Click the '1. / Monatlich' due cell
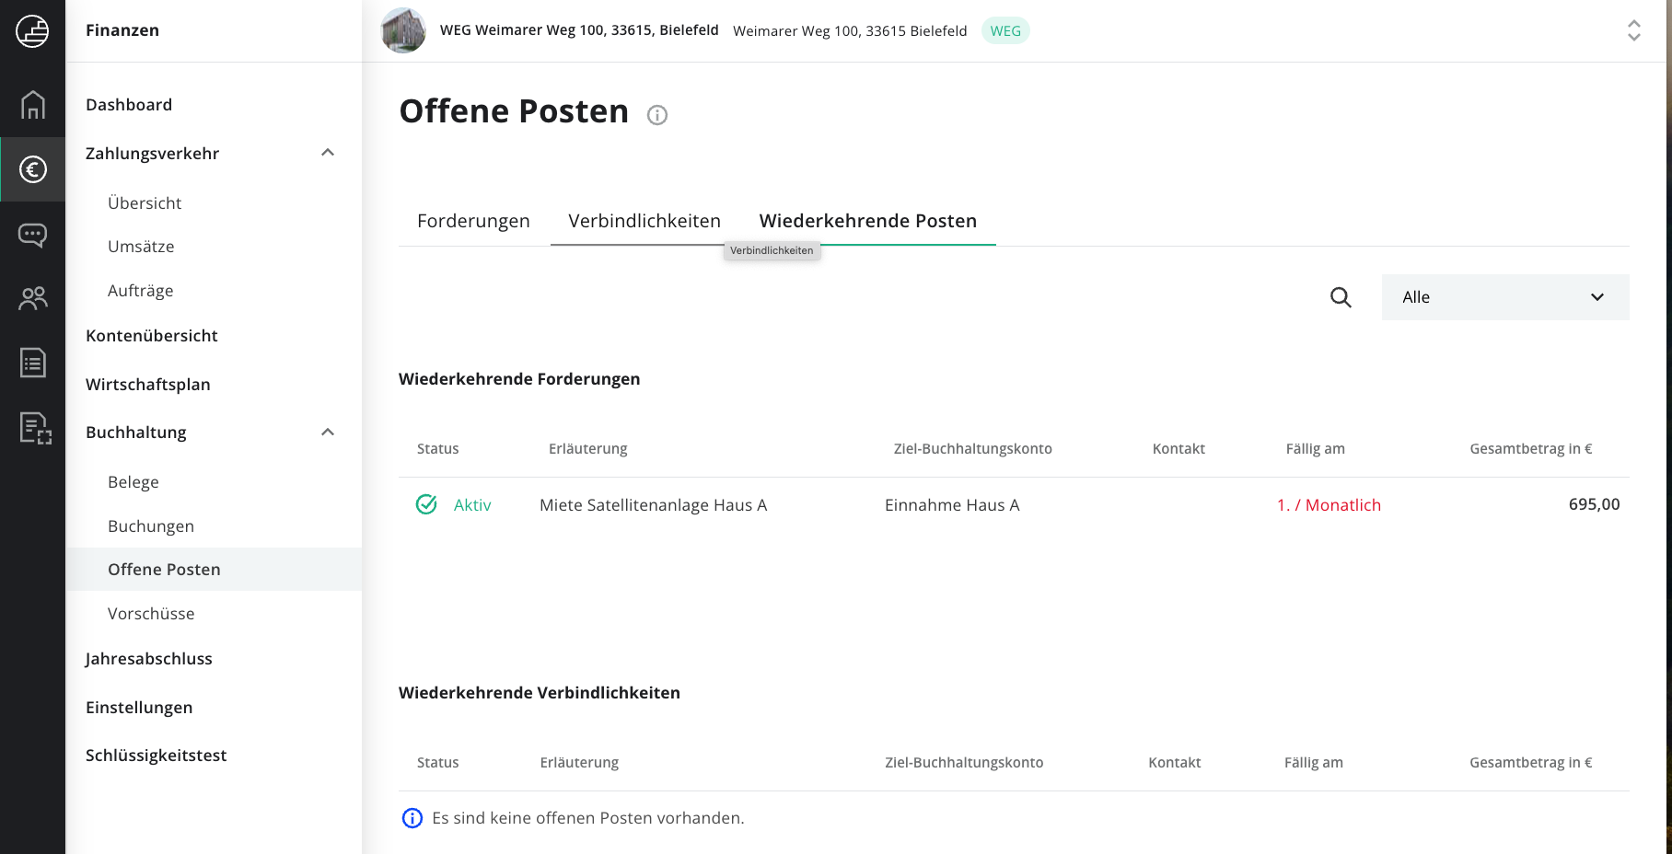The height and width of the screenshot is (854, 1672). pyautogui.click(x=1329, y=505)
